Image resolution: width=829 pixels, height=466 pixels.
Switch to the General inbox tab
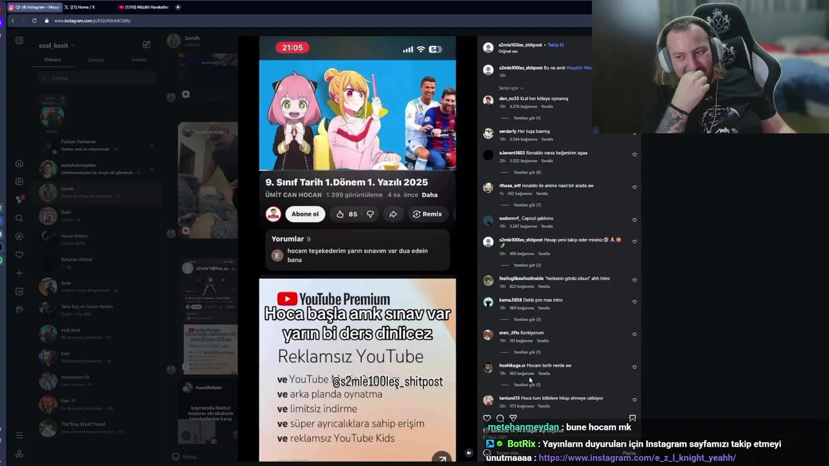click(x=96, y=60)
